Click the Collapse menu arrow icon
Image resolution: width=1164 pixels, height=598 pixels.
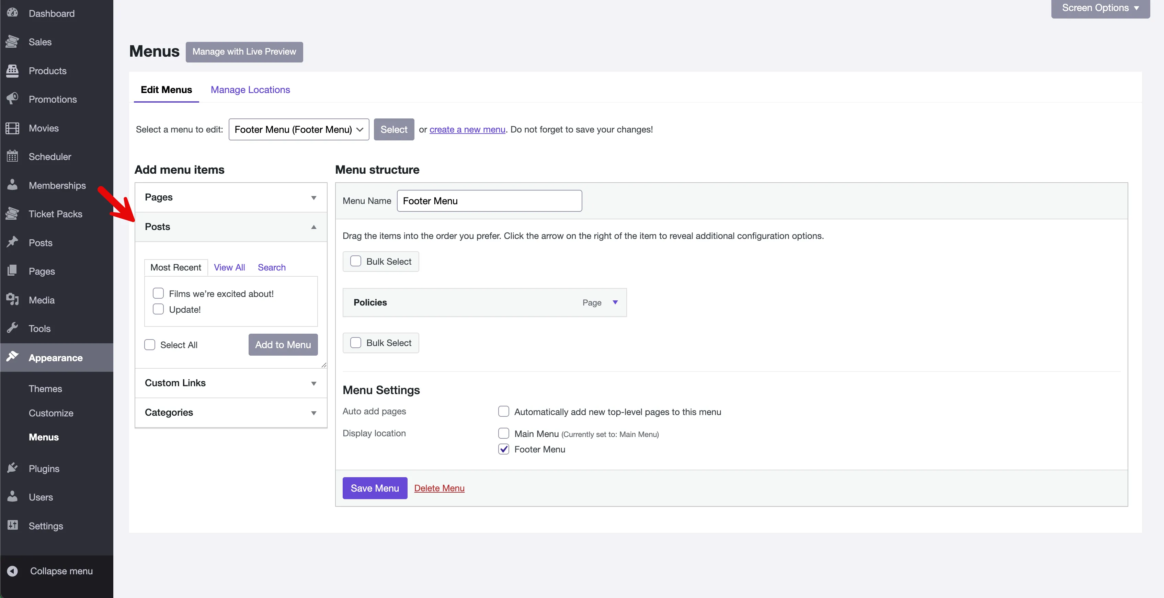[x=13, y=571]
